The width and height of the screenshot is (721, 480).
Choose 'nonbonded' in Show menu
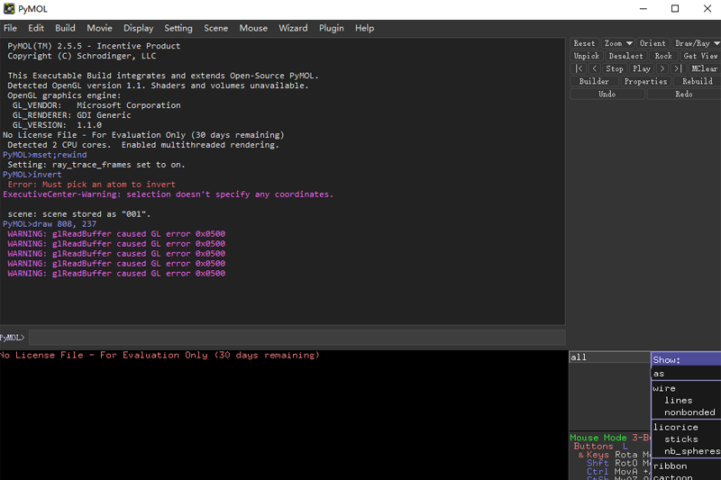(x=686, y=412)
